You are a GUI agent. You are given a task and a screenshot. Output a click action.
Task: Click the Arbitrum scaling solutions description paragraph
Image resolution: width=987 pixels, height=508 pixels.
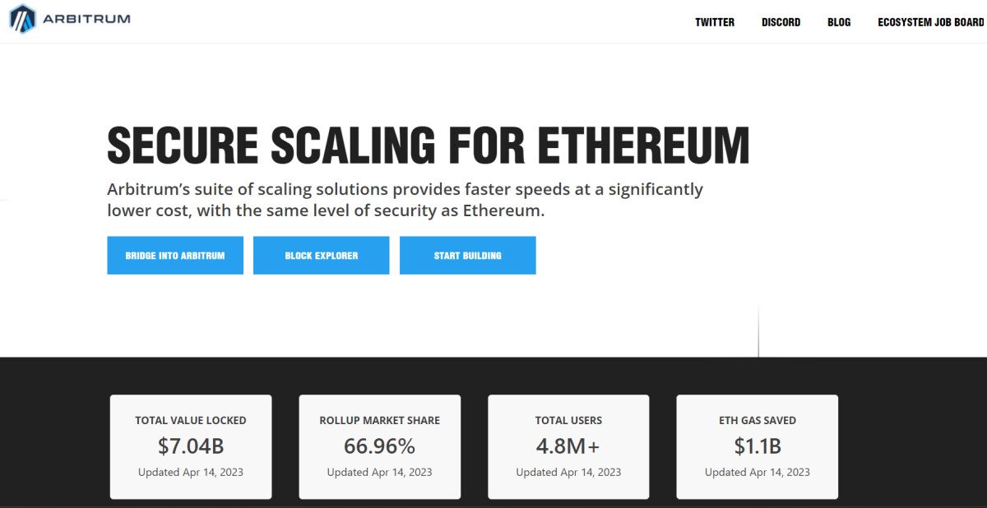405,200
